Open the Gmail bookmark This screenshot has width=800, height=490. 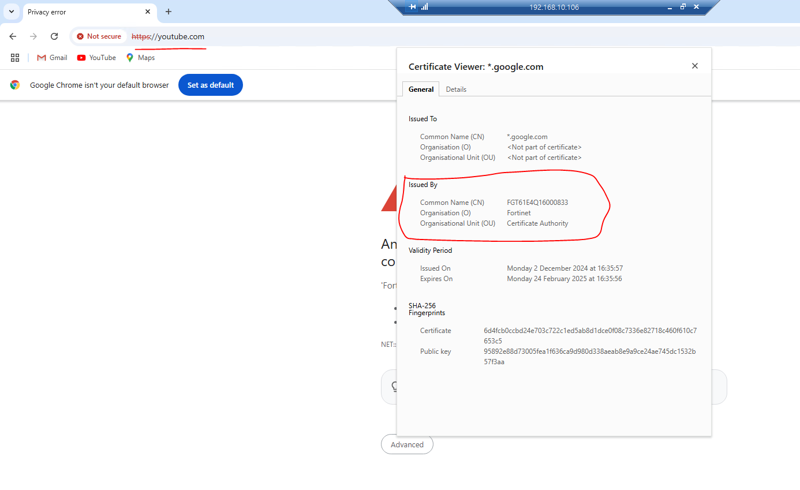pos(52,58)
